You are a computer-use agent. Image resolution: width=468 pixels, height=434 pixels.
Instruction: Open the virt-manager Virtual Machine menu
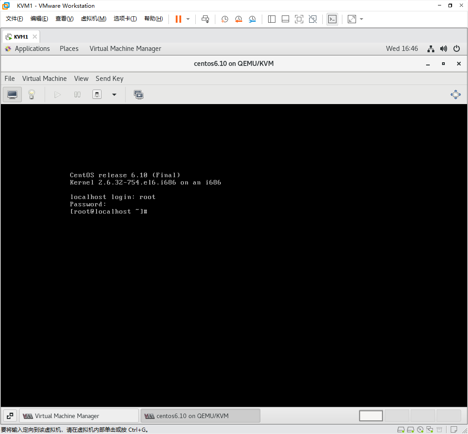click(x=45, y=78)
